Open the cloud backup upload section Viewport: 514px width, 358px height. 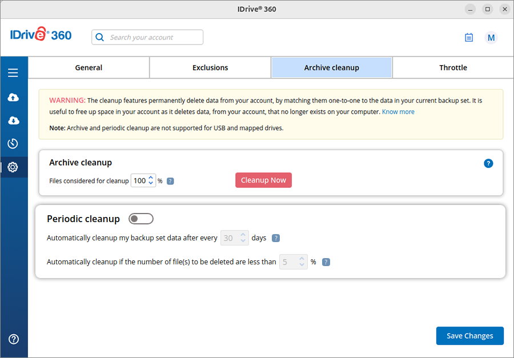coord(13,98)
